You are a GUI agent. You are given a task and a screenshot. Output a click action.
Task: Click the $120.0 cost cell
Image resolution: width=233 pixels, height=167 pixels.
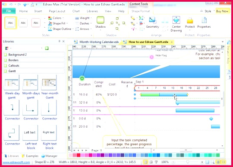point(112,95)
